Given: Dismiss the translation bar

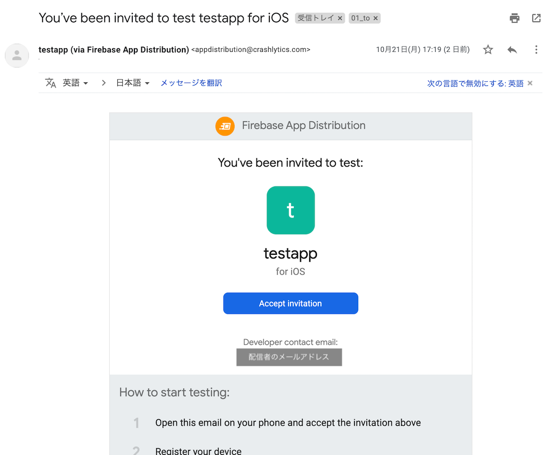Looking at the screenshot, I should tap(530, 83).
